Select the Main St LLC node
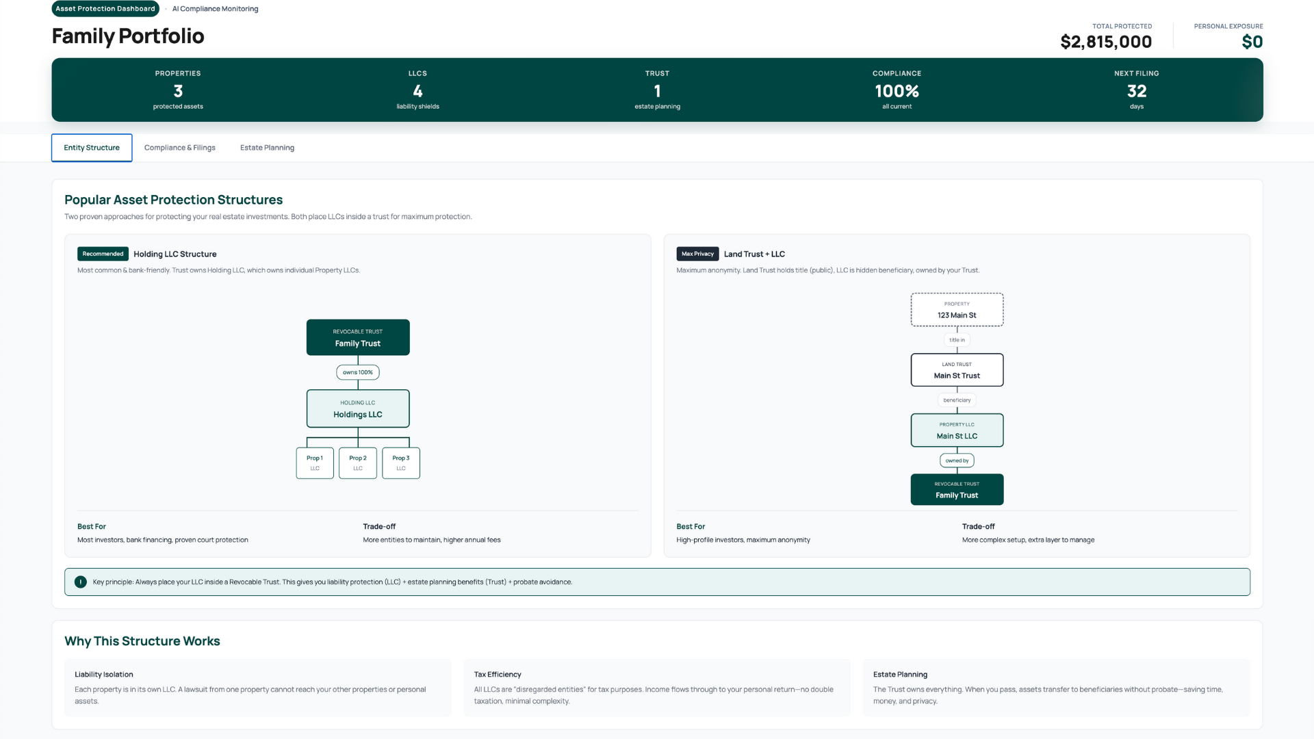 [957, 430]
